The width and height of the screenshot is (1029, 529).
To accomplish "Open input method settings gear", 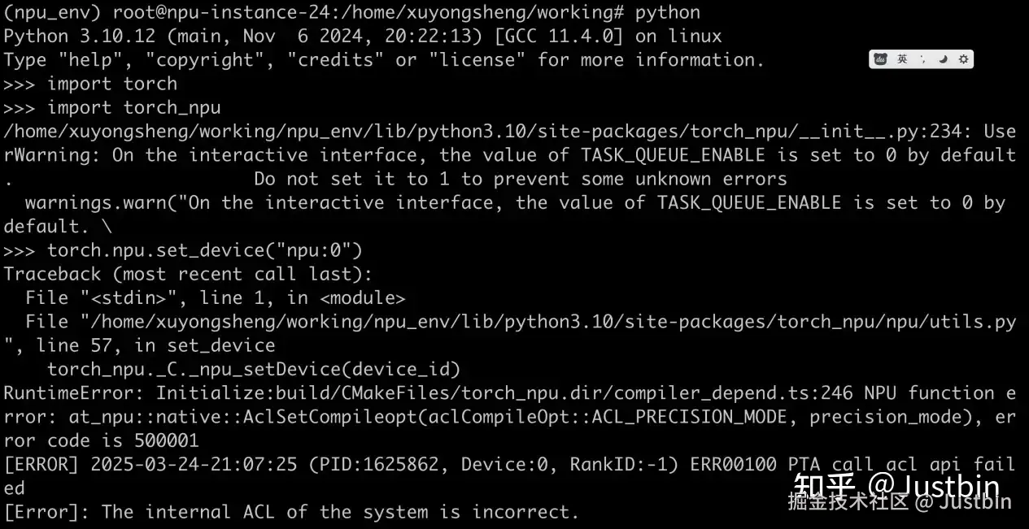I will (964, 59).
